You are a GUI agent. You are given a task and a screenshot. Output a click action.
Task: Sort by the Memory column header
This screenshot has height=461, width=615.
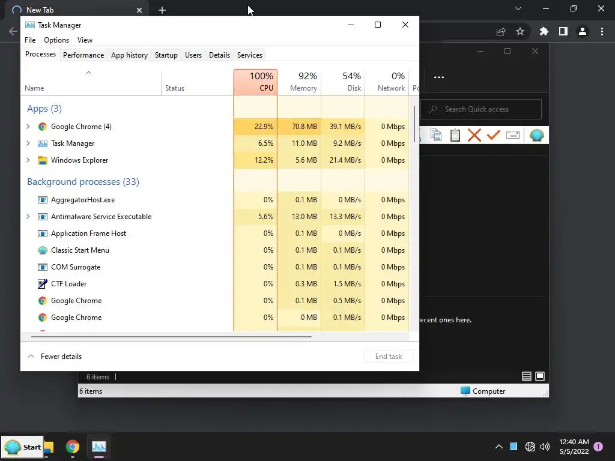tap(299, 82)
